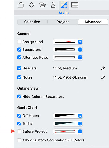Click the Off Hours color swatch
Viewport: 109px width, 148px height.
pos(65,116)
